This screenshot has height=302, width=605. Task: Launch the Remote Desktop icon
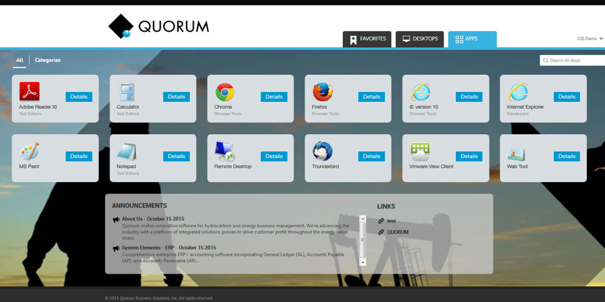(224, 152)
